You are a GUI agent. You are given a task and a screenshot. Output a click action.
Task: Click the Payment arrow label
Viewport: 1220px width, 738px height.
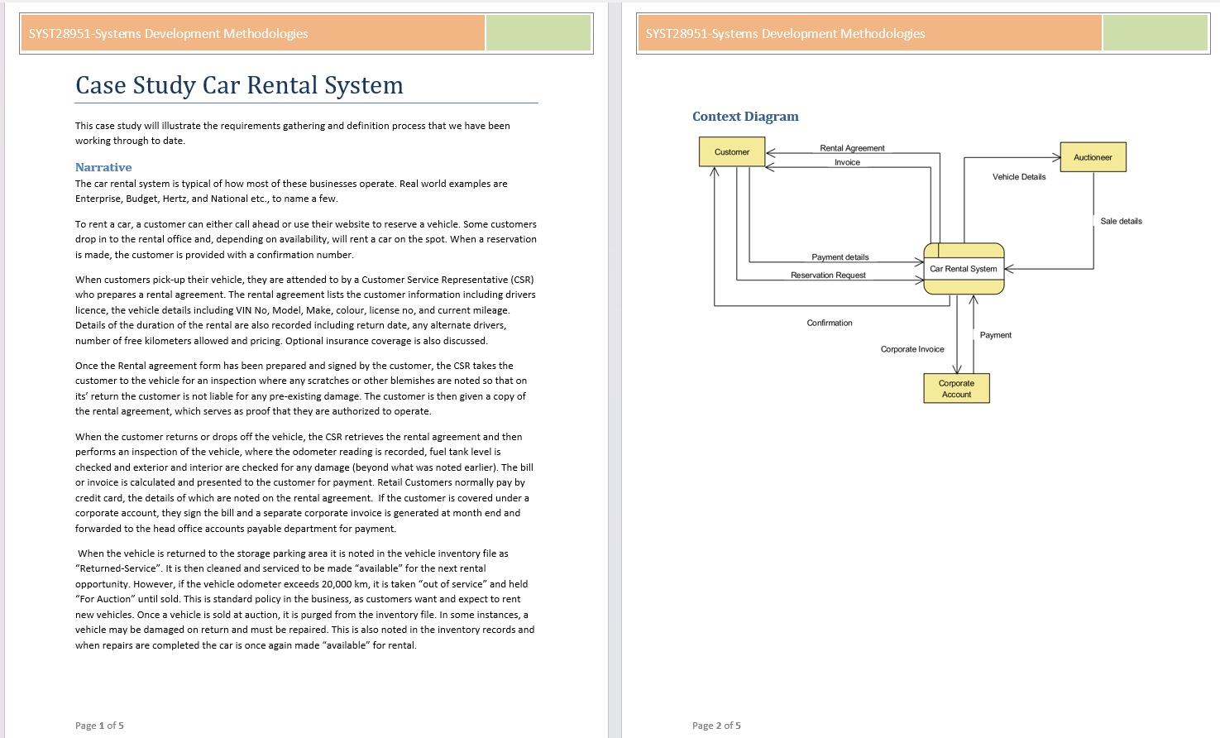[x=996, y=334]
